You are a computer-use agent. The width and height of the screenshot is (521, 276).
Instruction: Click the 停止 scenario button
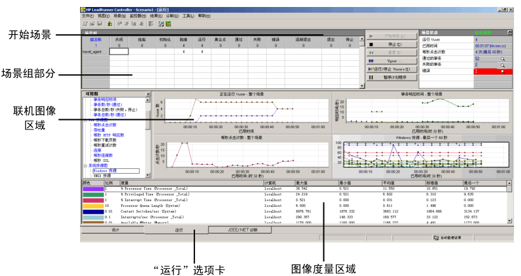pos(392,44)
